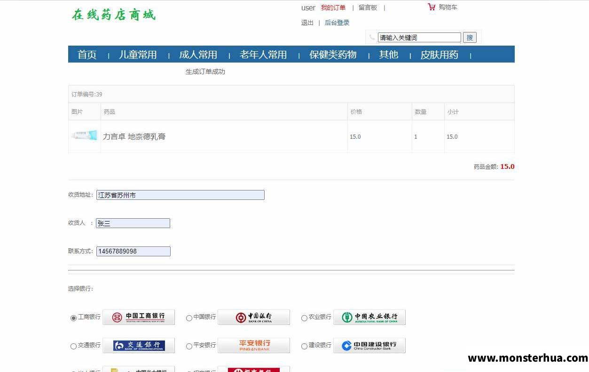The height and width of the screenshot is (372, 589).
Task: Click the 在线药店商城 site logo
Action: pos(113,15)
